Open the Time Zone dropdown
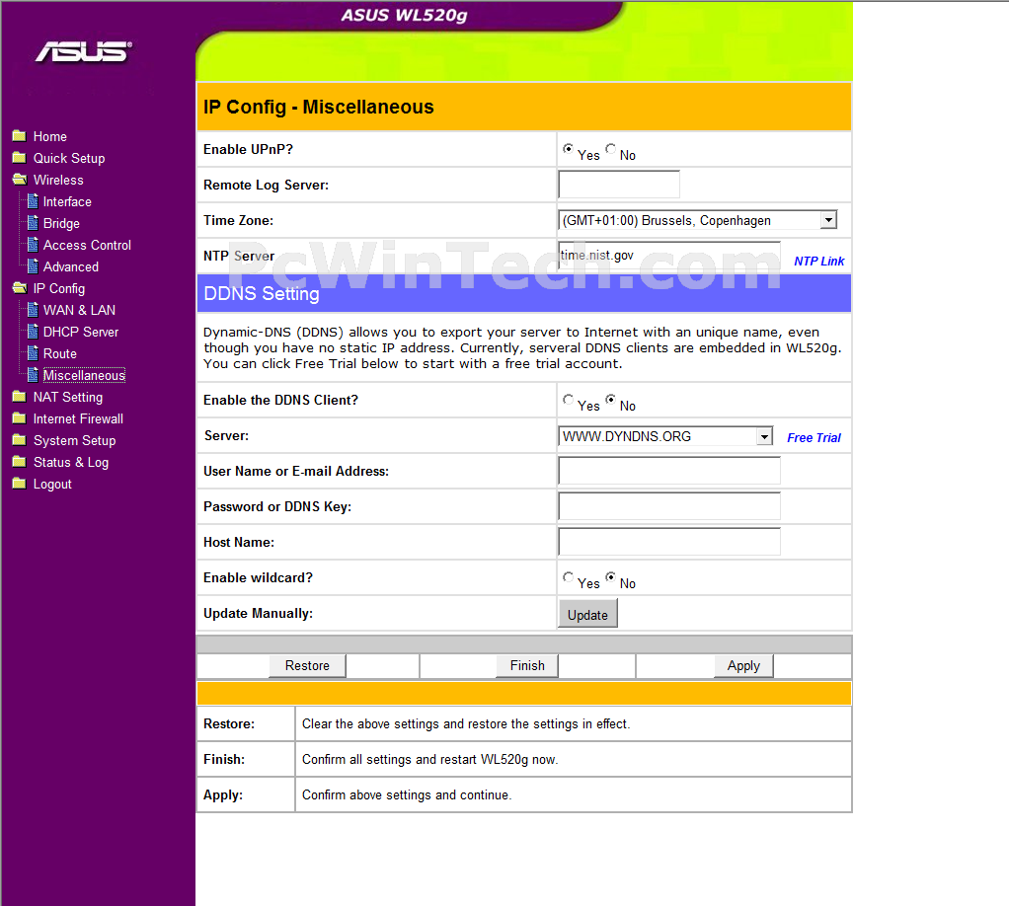The width and height of the screenshot is (1009, 906). pos(698,221)
